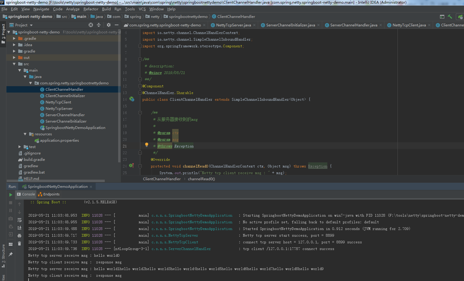Expand the .idea folder
This screenshot has height=281, width=464.
[14, 45]
